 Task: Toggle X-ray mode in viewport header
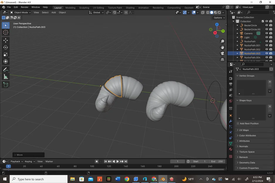pyautogui.click(x=203, y=12)
